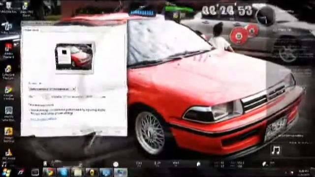Screen dimensions: 315x177
Task: Click the larger red disc widget
Action: click(x=239, y=35)
